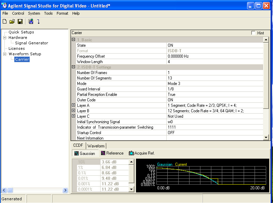
Task: Save setup with the floppy disk icon
Action: (20, 21)
